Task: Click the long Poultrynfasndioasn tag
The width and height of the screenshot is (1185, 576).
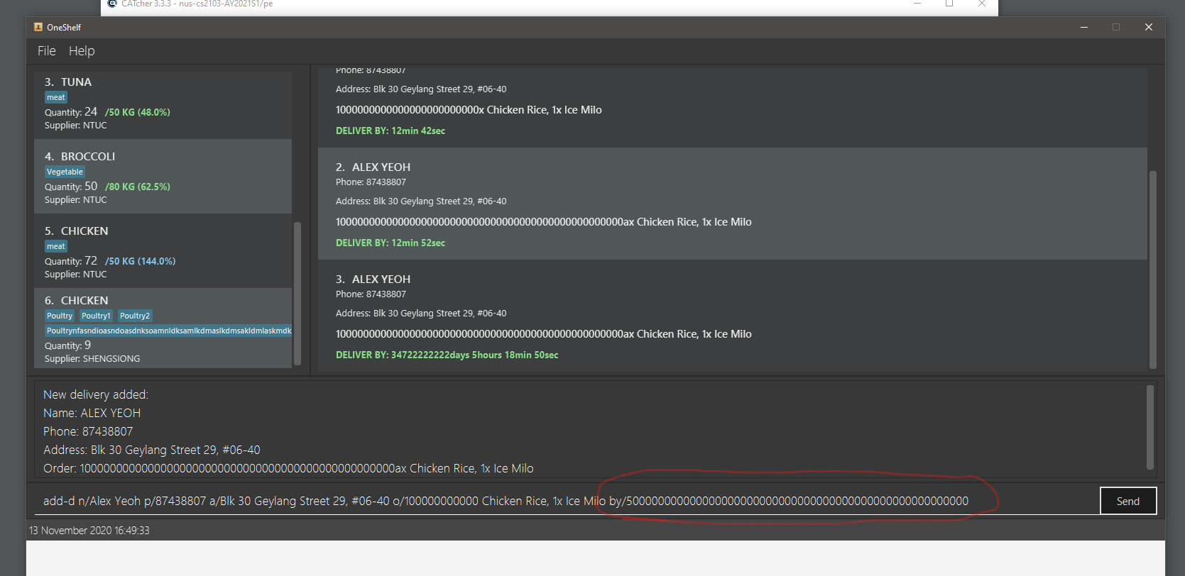Action: pyautogui.click(x=168, y=331)
